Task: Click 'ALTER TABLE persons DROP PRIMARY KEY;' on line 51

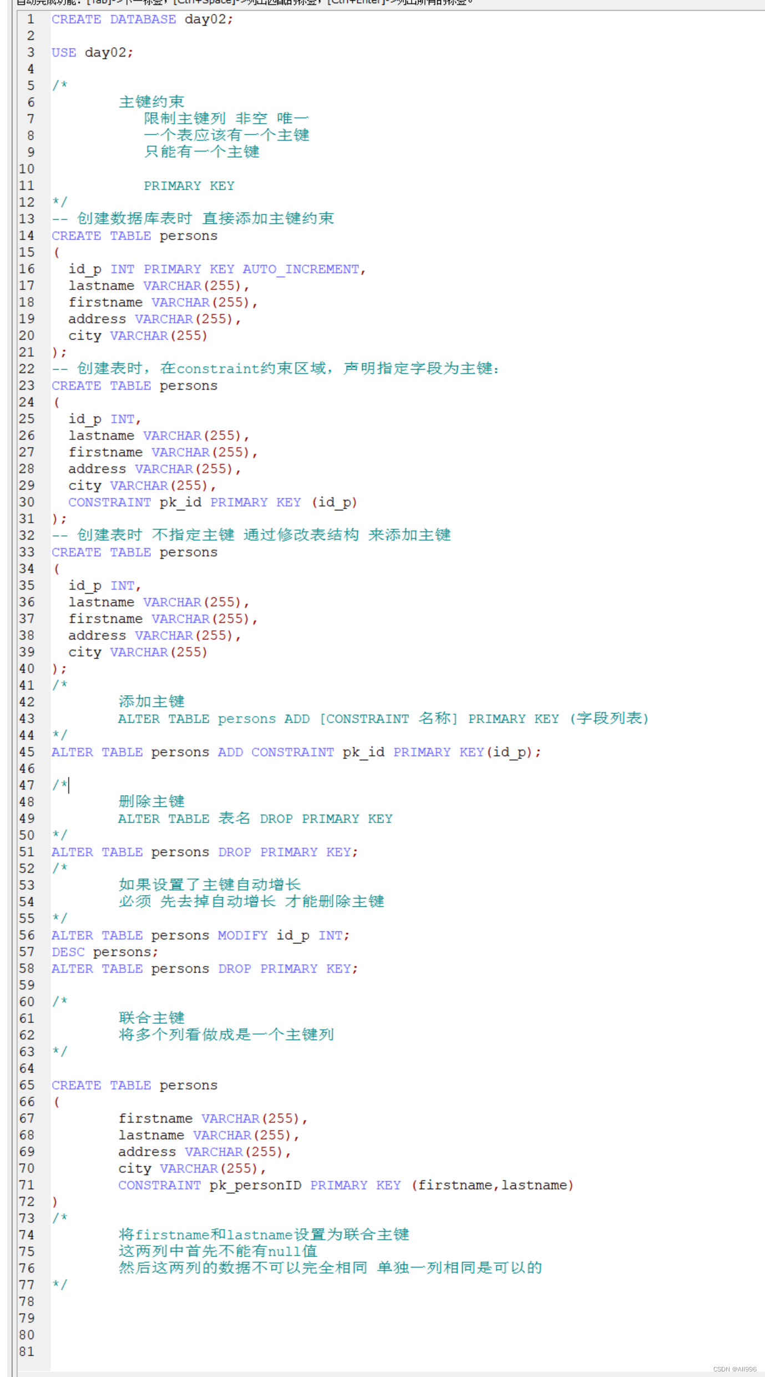Action: [205, 852]
